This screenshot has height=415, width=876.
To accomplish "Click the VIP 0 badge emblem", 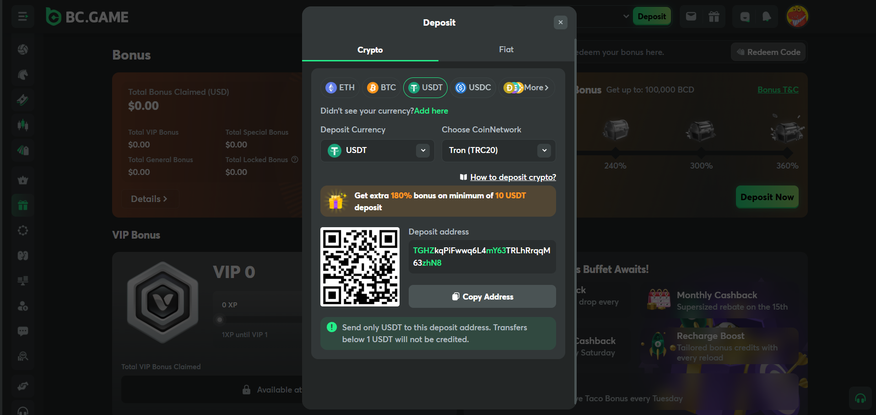I will click(162, 302).
